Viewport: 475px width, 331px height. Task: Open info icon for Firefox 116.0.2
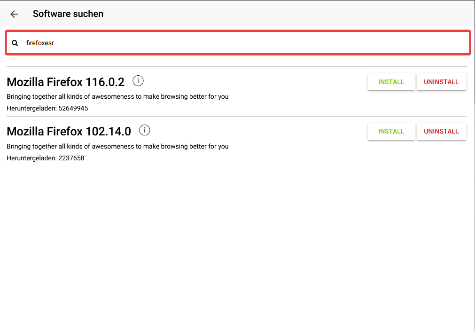(138, 81)
